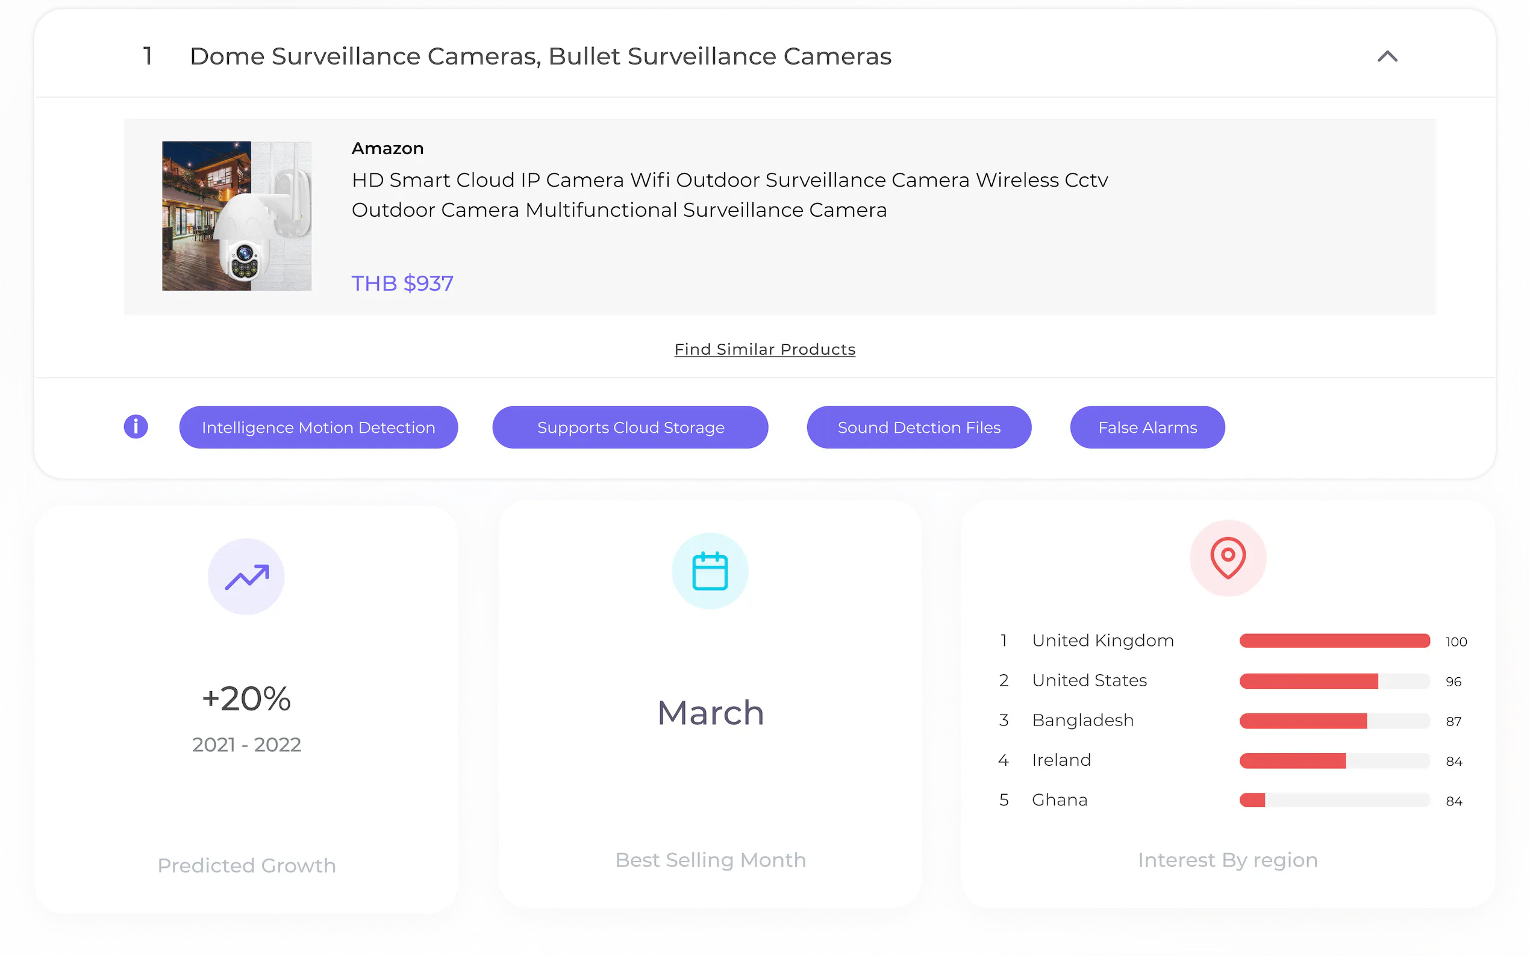
Task: Select Bangladesh in region list
Action: pyautogui.click(x=1082, y=720)
